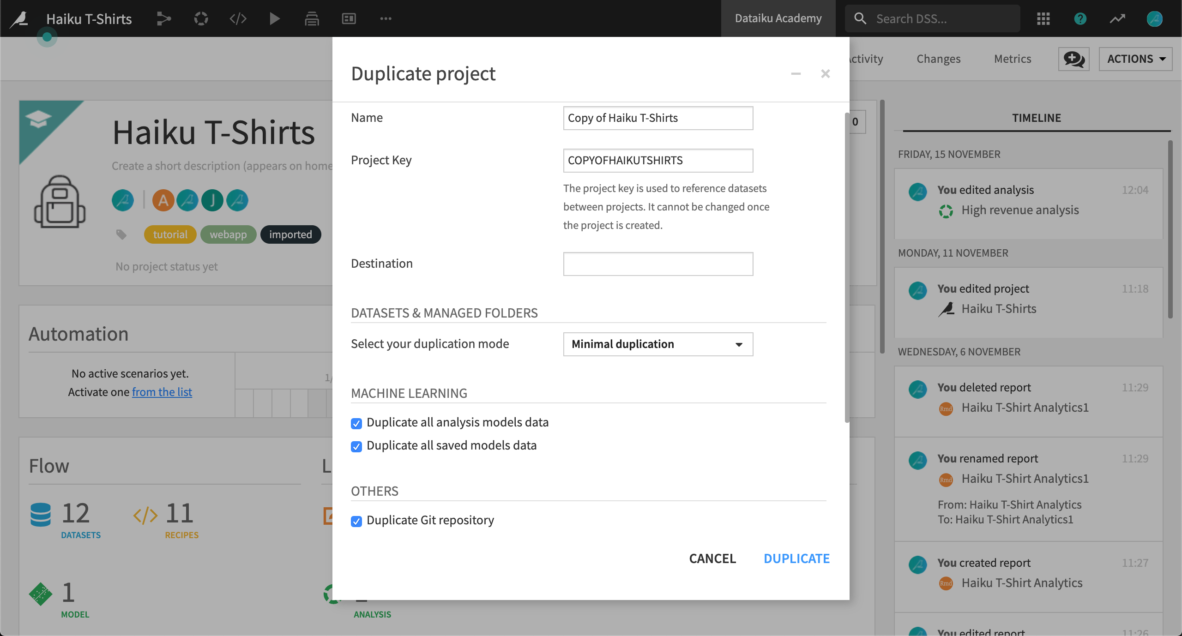Open the more options ellipsis menu

(x=386, y=18)
